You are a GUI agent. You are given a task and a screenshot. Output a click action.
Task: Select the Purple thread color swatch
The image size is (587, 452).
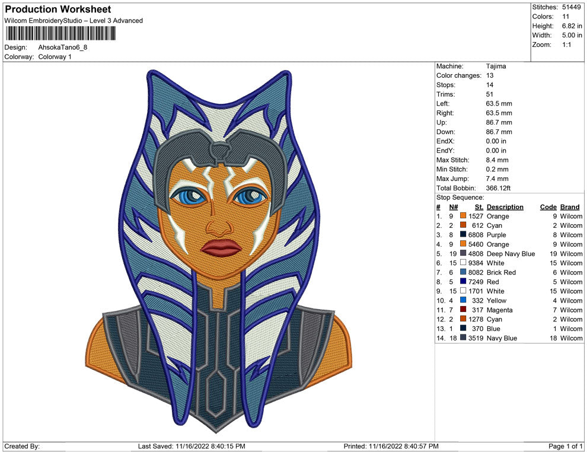(x=463, y=234)
